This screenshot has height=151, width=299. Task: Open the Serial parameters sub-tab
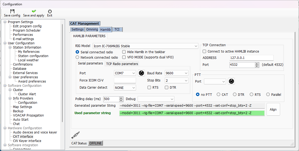click(x=90, y=63)
